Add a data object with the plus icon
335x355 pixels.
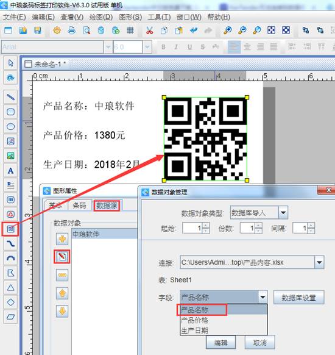click(x=62, y=239)
